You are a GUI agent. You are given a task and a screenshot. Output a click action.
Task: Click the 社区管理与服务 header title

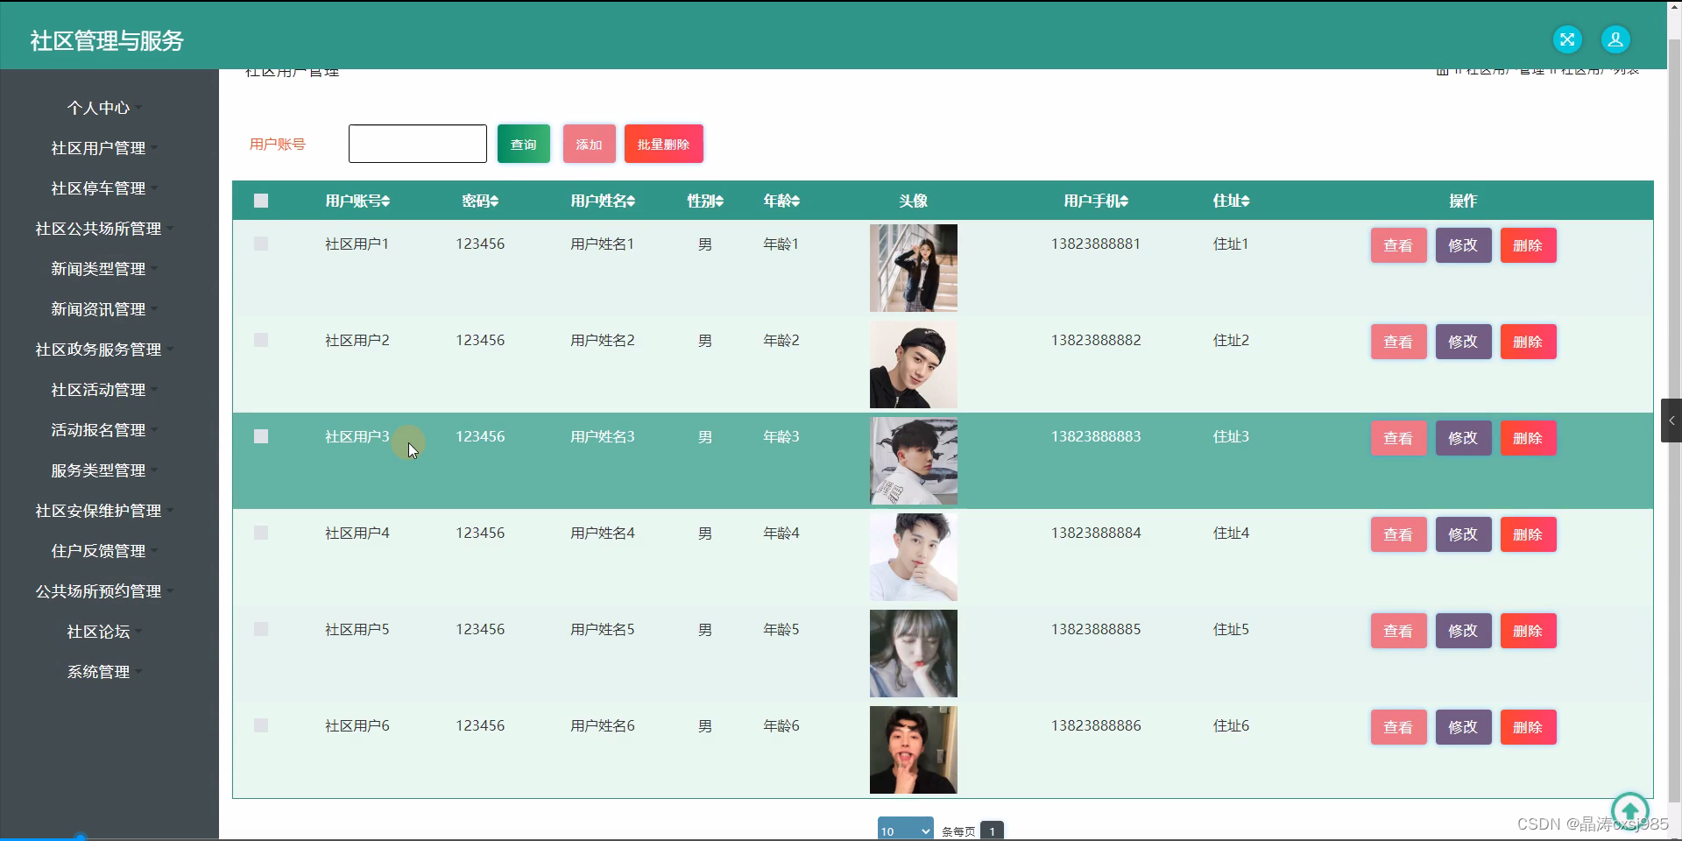pyautogui.click(x=107, y=40)
